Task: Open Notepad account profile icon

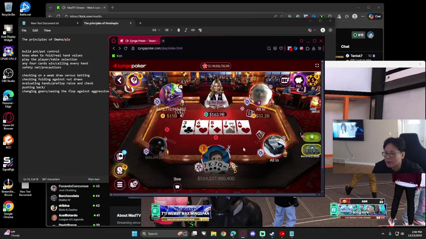Action: click(x=322, y=30)
